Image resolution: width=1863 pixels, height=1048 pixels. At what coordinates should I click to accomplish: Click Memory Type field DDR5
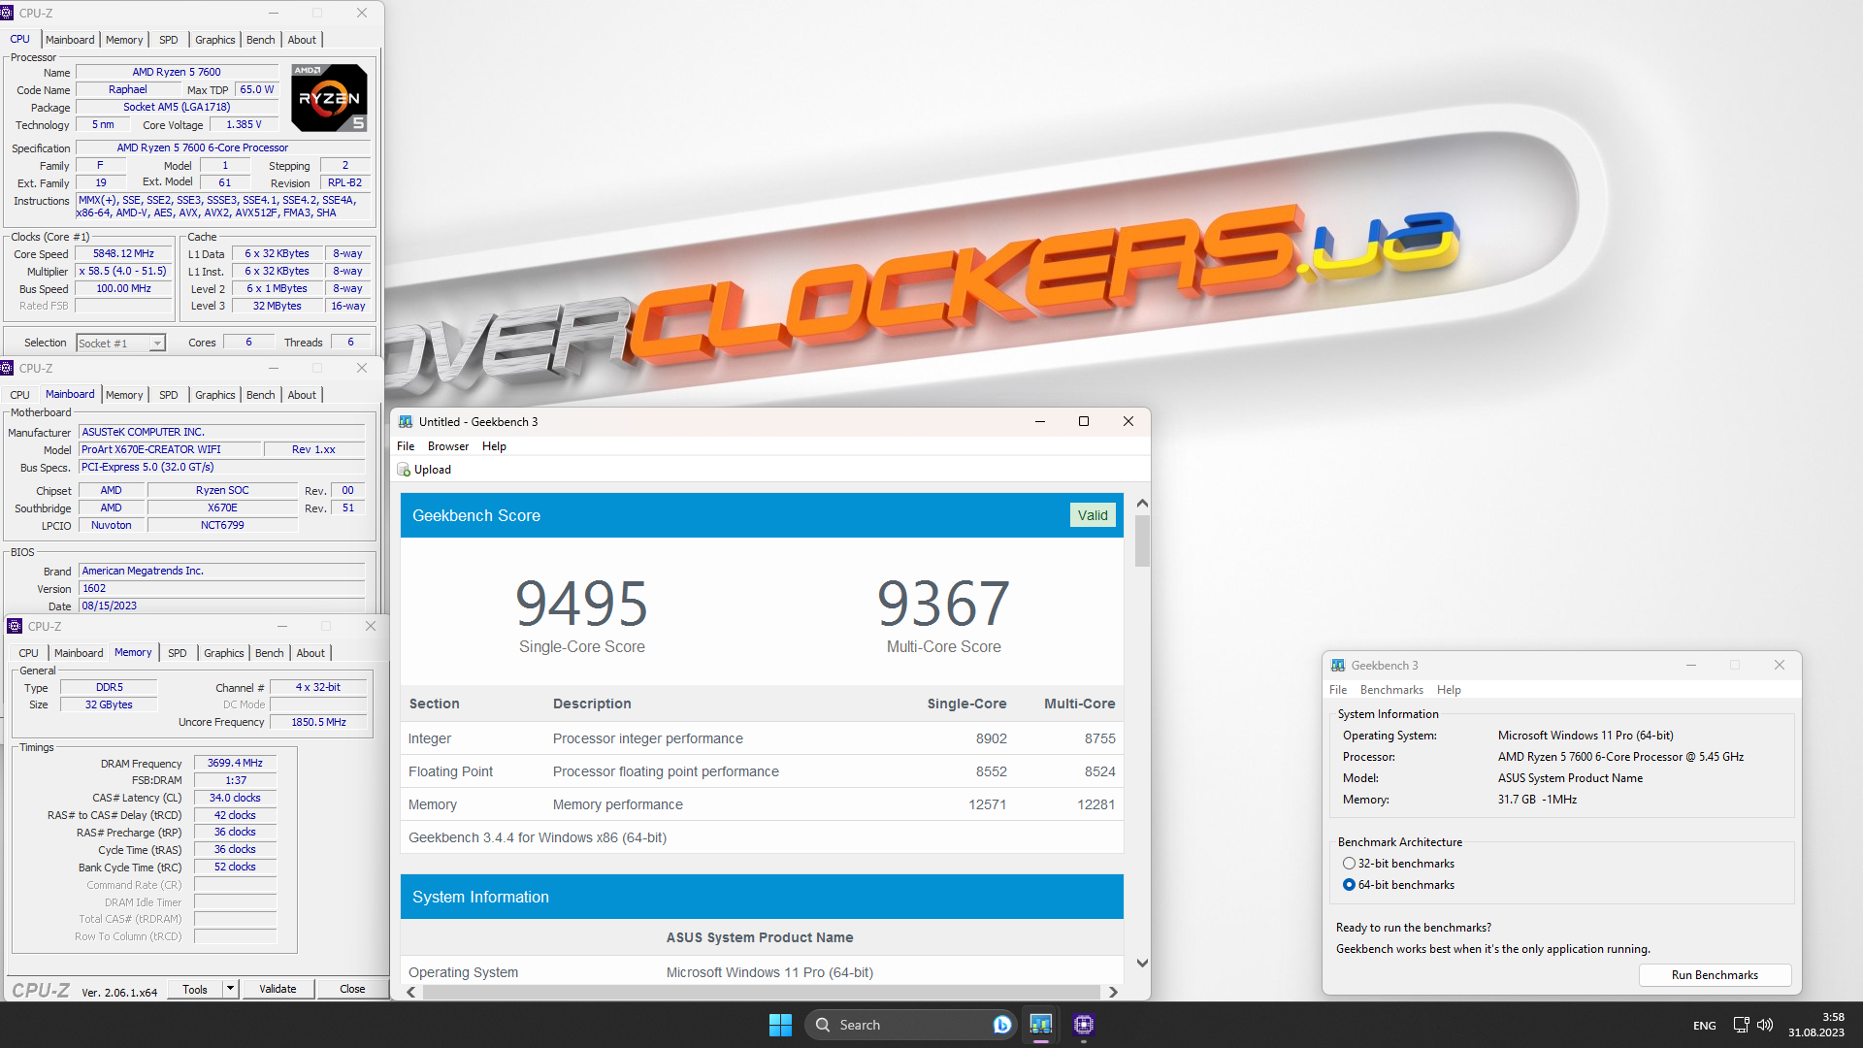click(109, 687)
